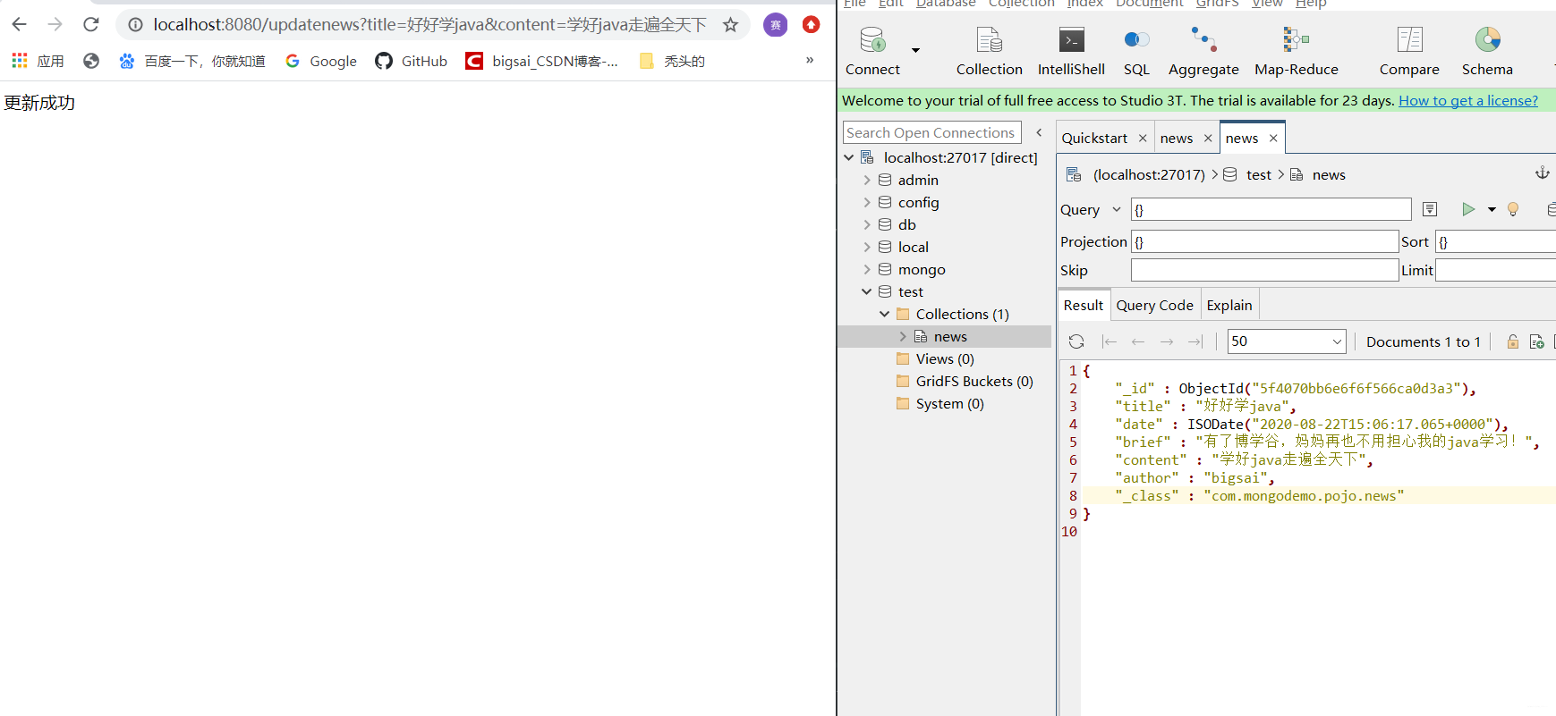Collapse the Collections (1) folder
This screenshot has width=1556, height=716.
point(884,314)
